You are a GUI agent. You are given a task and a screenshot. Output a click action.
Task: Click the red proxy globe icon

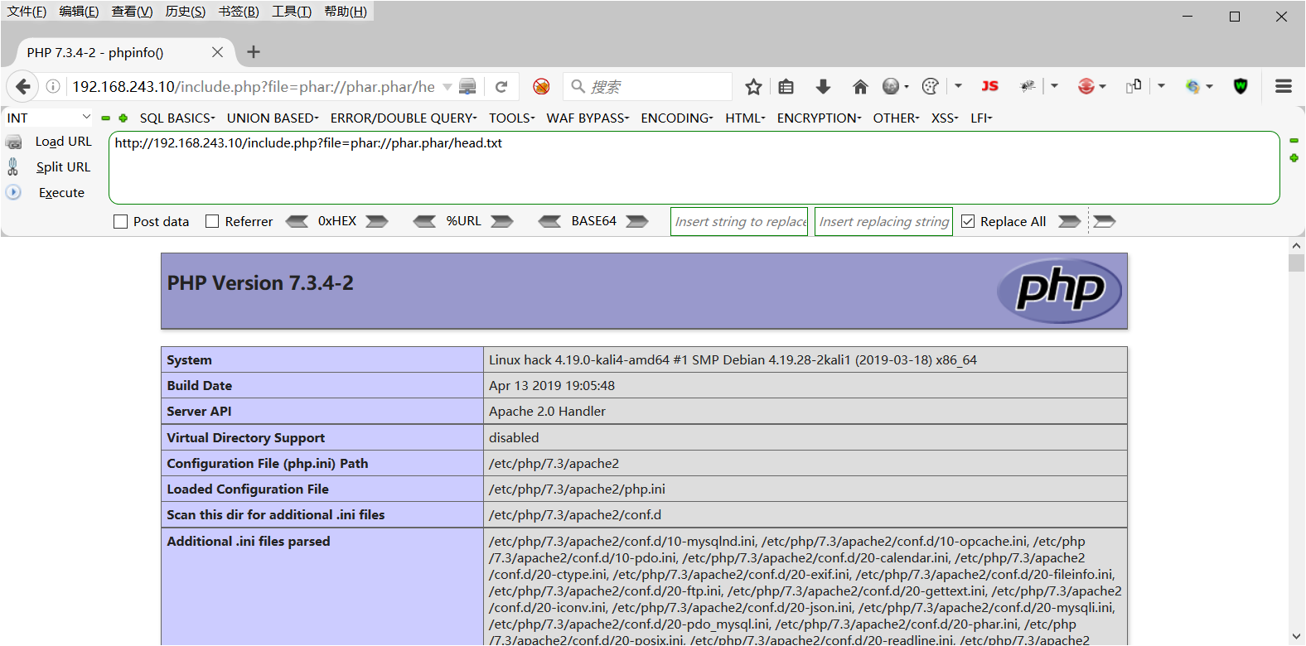(x=1086, y=86)
